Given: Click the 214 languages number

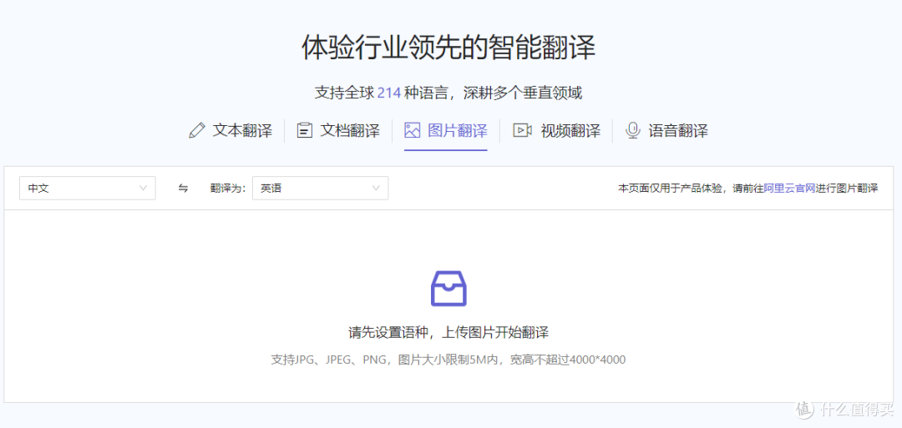Looking at the screenshot, I should (x=389, y=93).
